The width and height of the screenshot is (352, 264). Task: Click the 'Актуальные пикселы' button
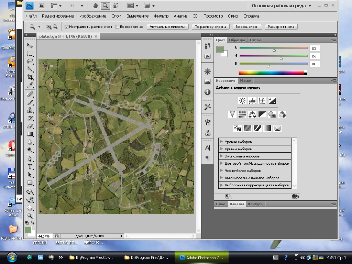tap(167, 26)
